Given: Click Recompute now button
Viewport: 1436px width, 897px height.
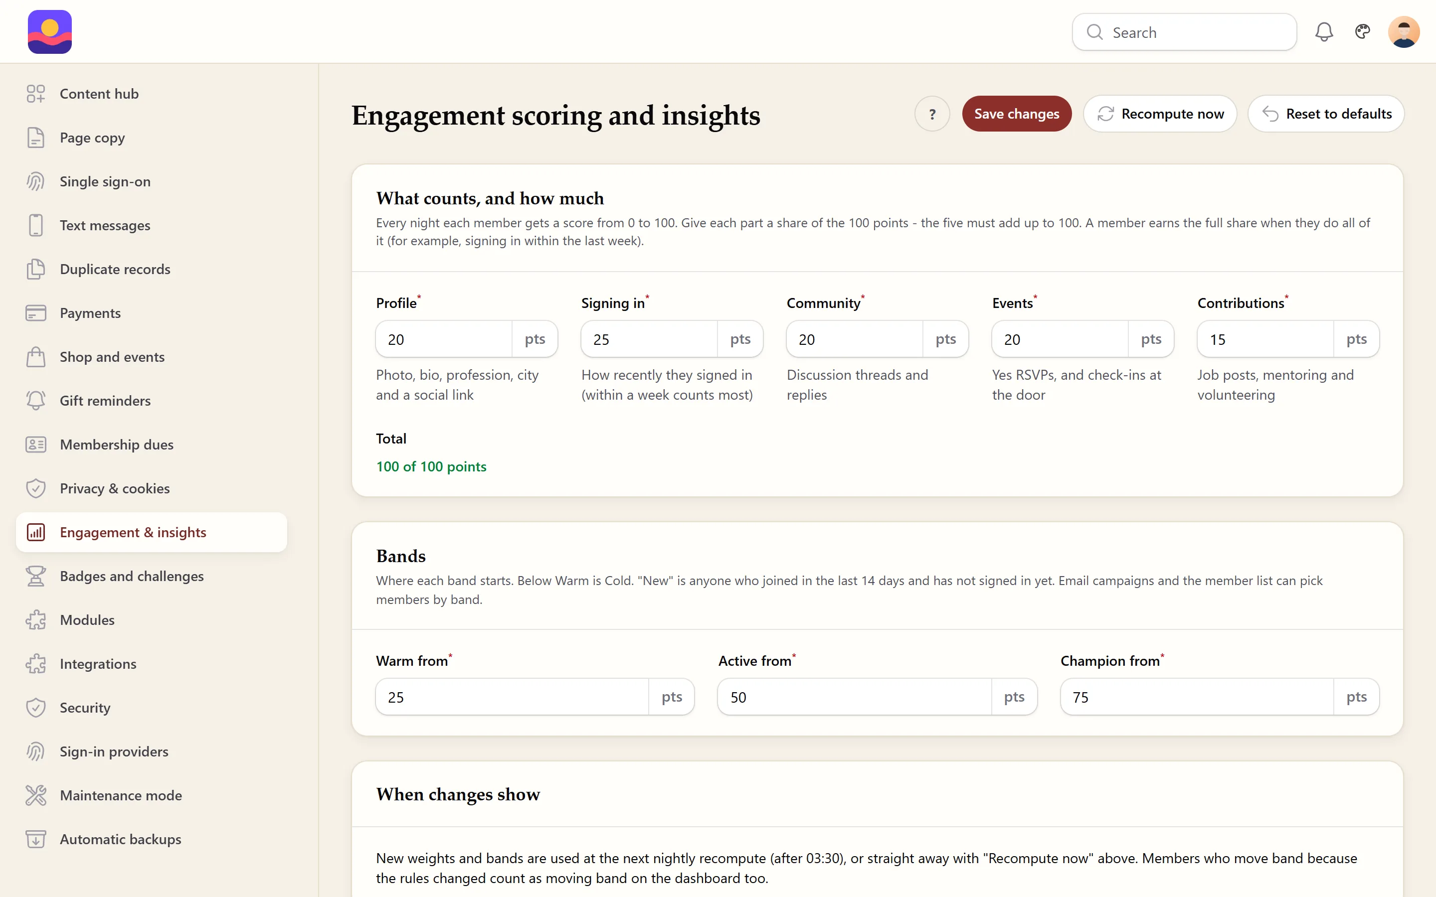Looking at the screenshot, I should pyautogui.click(x=1160, y=114).
